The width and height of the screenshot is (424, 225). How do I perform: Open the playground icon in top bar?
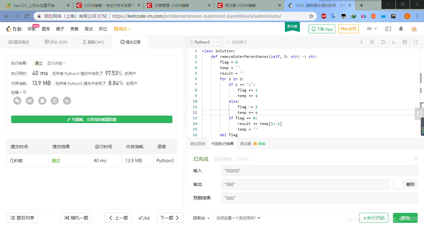tap(388, 29)
